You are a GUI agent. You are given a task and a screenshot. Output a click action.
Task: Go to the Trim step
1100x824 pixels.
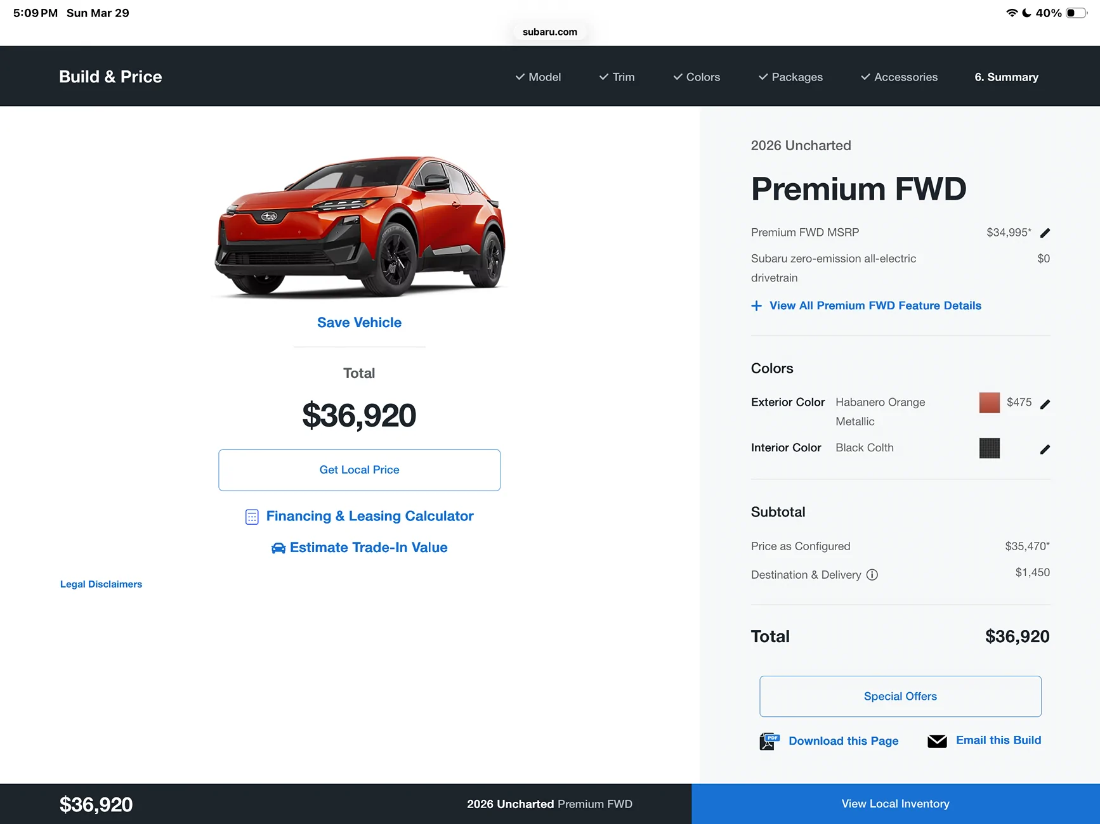617,77
